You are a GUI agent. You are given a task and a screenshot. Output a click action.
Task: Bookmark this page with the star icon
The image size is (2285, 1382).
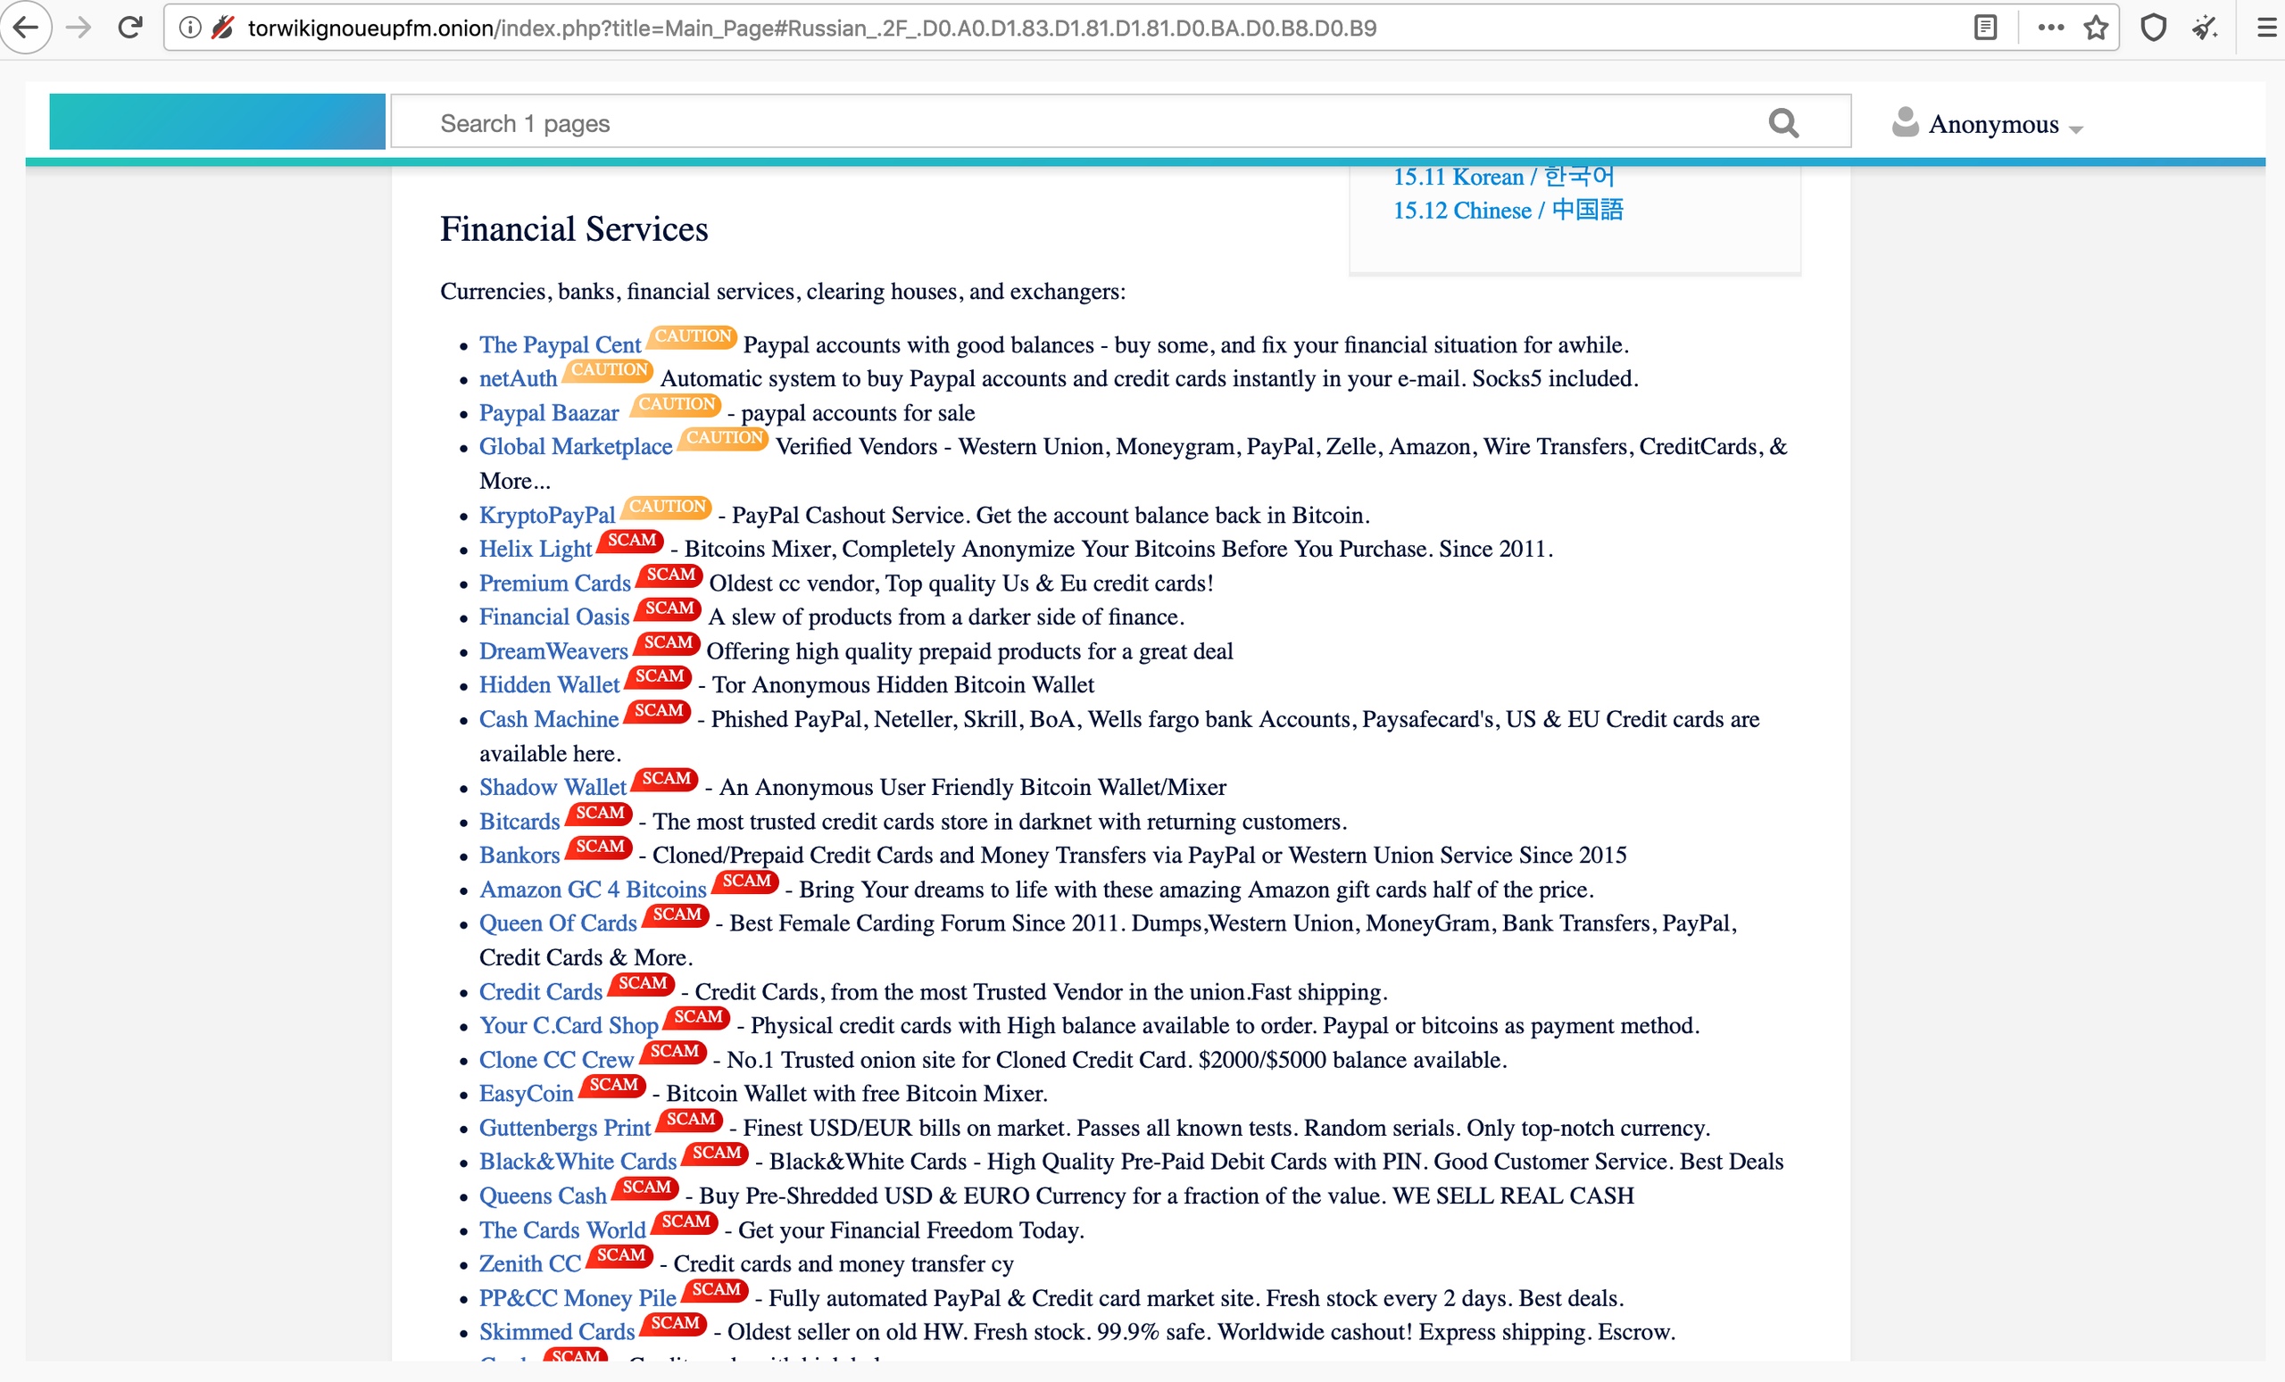[2096, 28]
